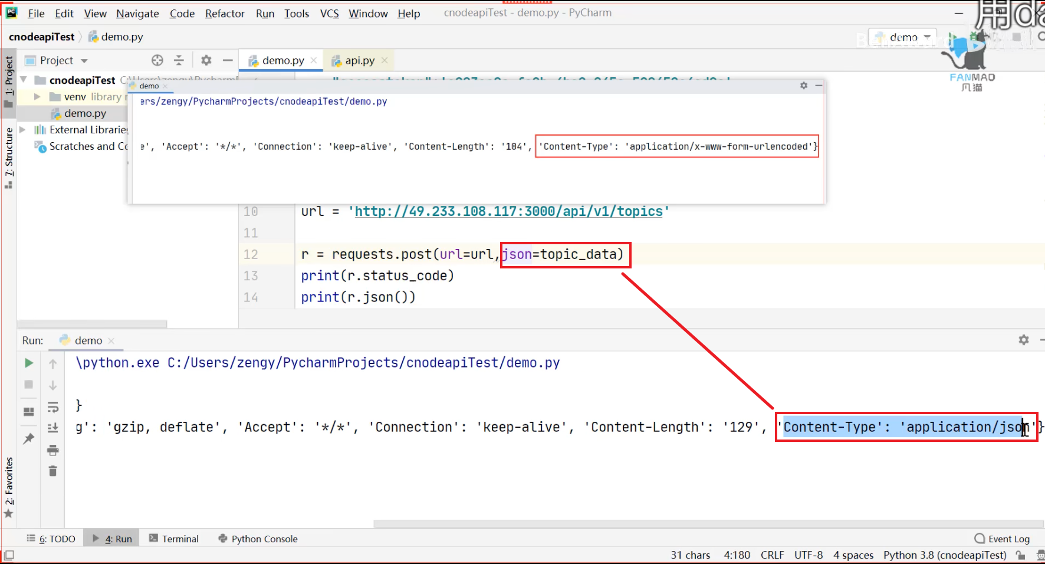Open the Refactor menu
The height and width of the screenshot is (564, 1045).
225,14
